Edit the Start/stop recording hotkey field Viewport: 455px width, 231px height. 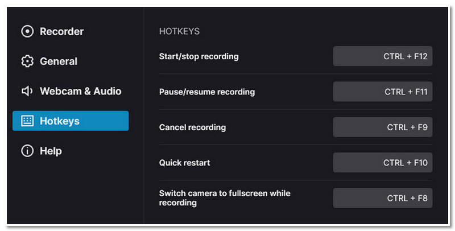(382, 56)
